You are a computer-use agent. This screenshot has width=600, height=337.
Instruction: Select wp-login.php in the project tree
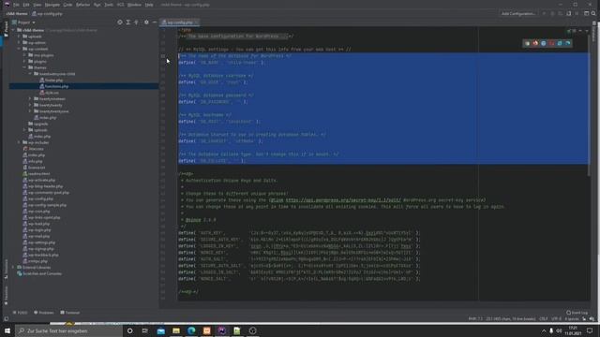click(x=39, y=230)
